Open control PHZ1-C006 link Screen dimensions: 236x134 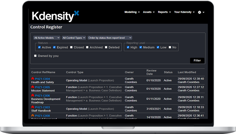point(42,95)
